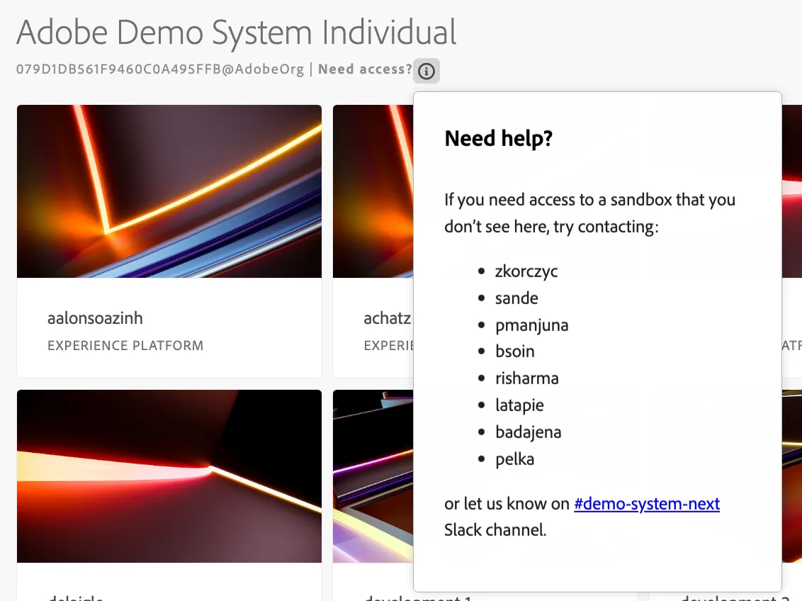Select the aalonsoazinh sandbox name
The image size is (802, 601).
click(x=95, y=318)
